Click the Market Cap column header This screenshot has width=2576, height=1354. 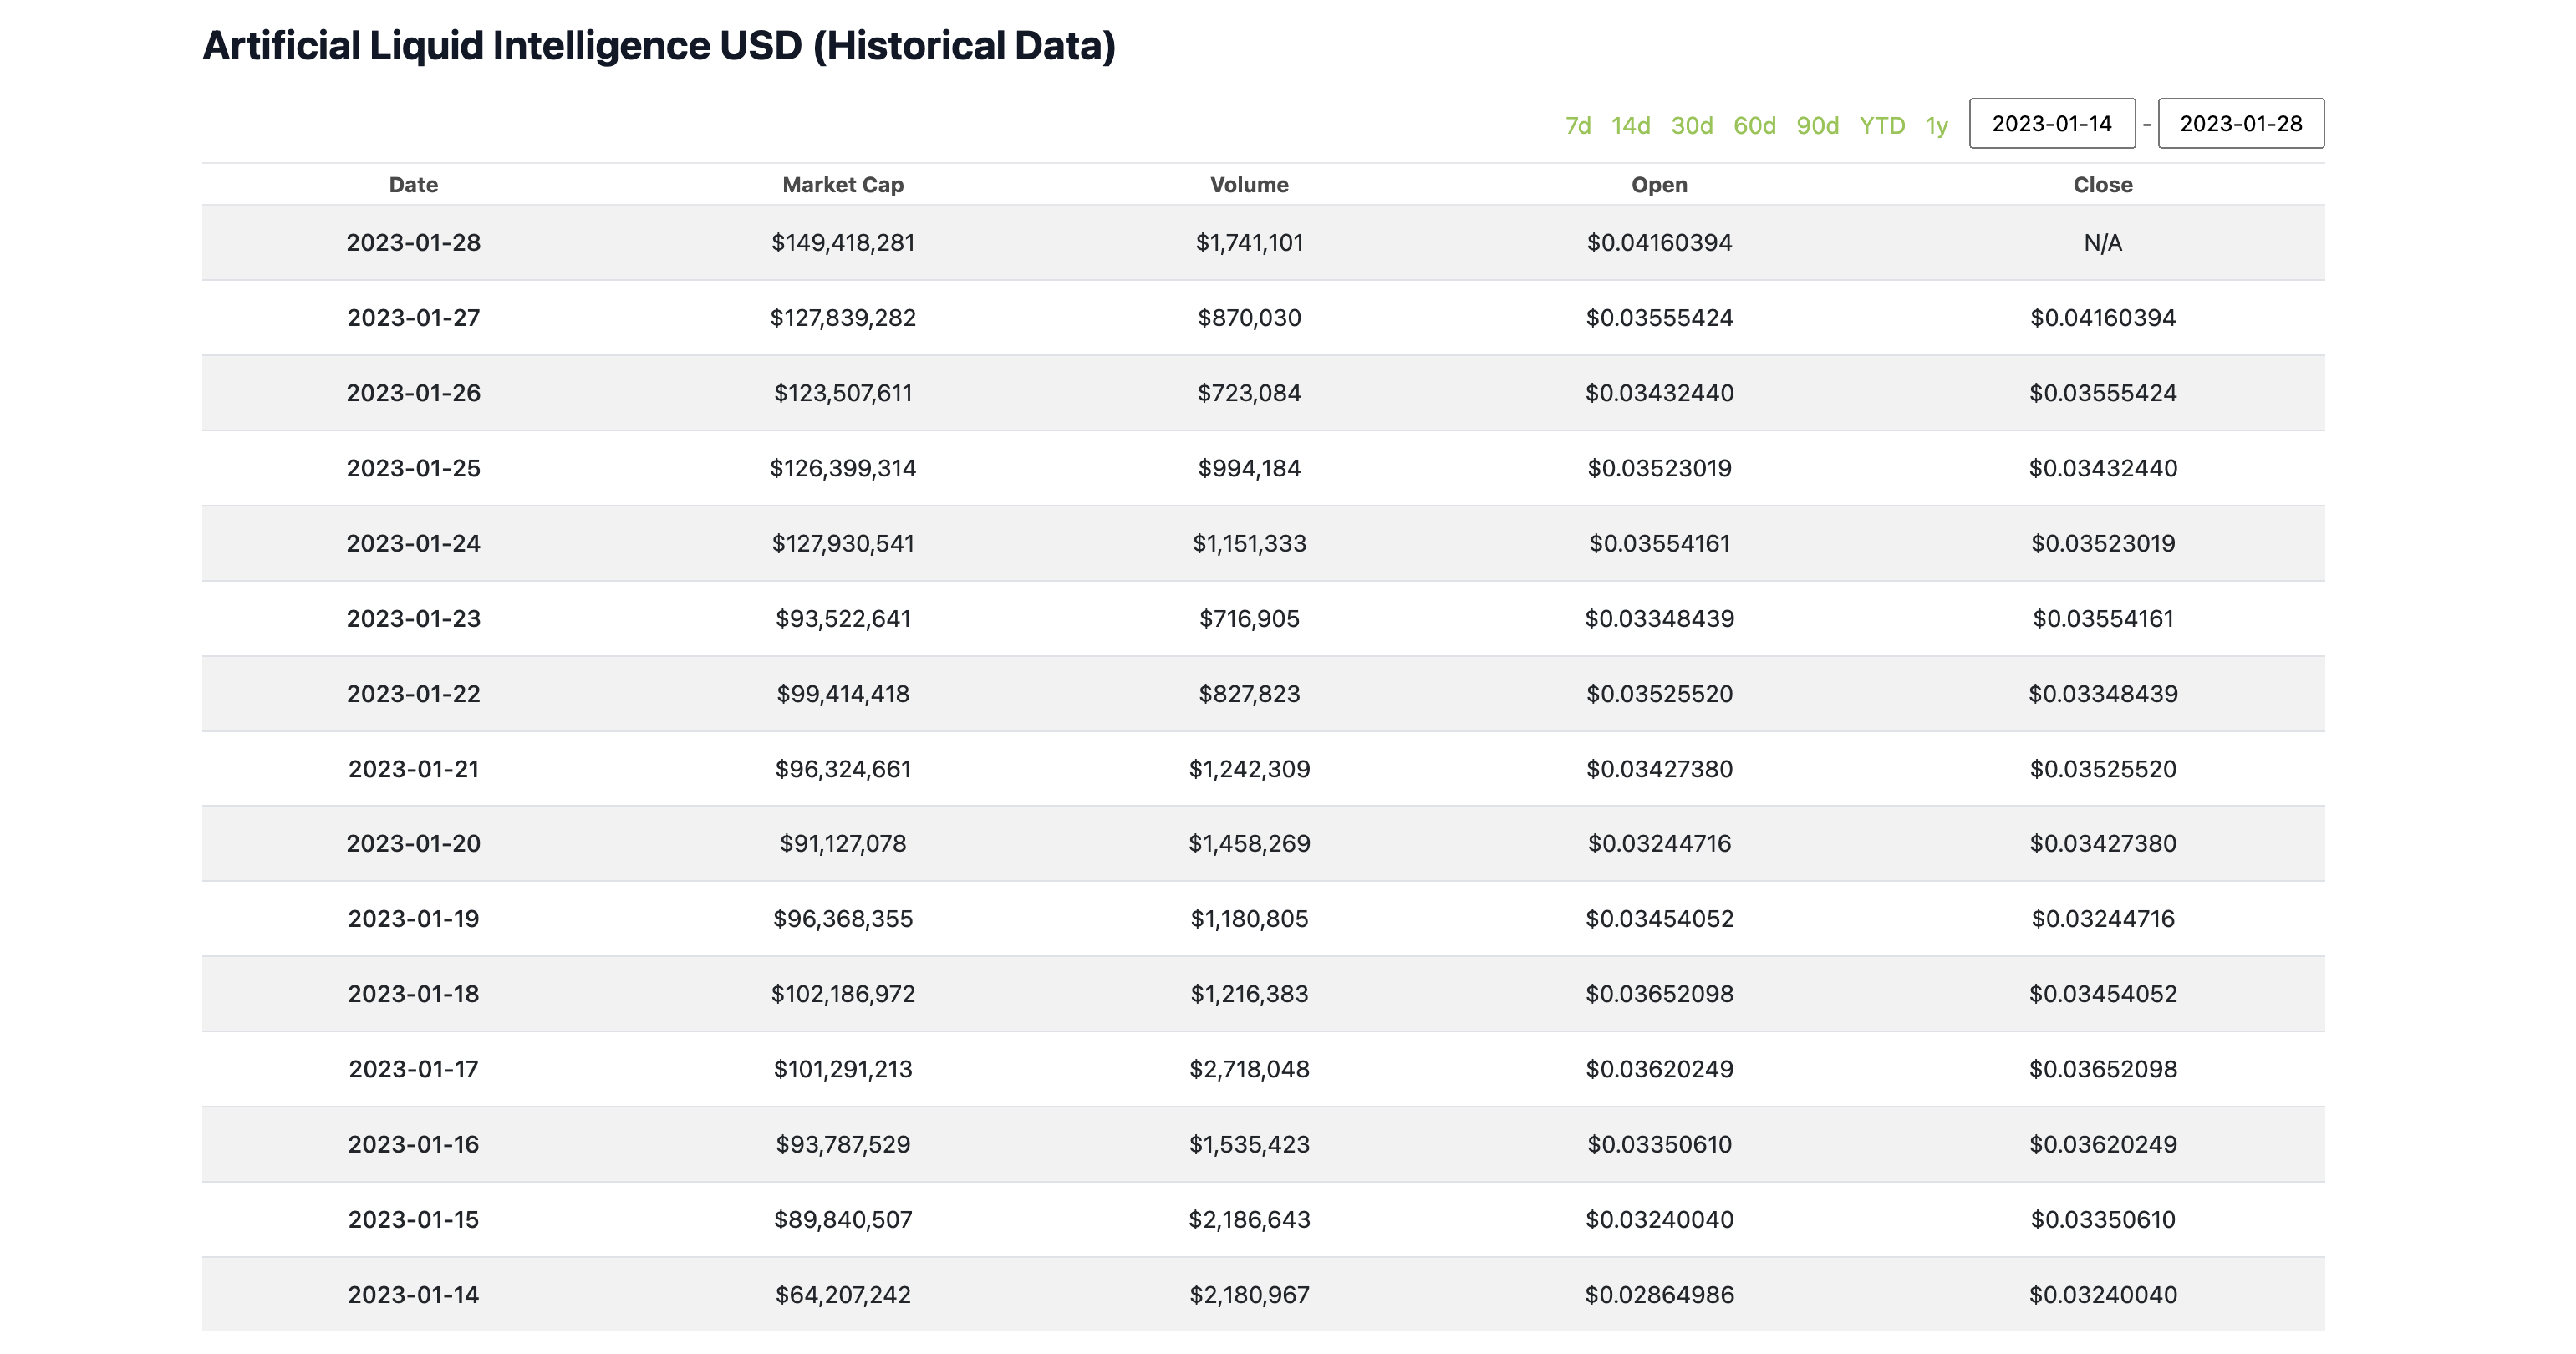pos(842,185)
